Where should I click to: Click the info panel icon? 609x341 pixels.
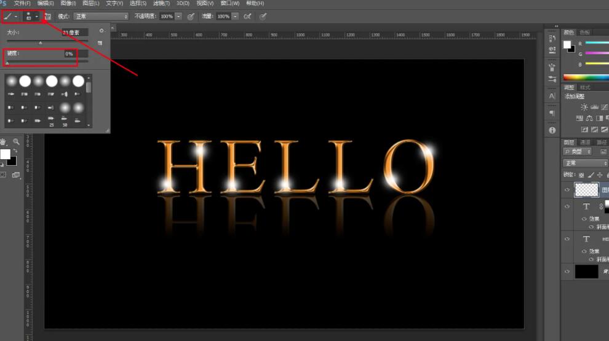point(552,130)
